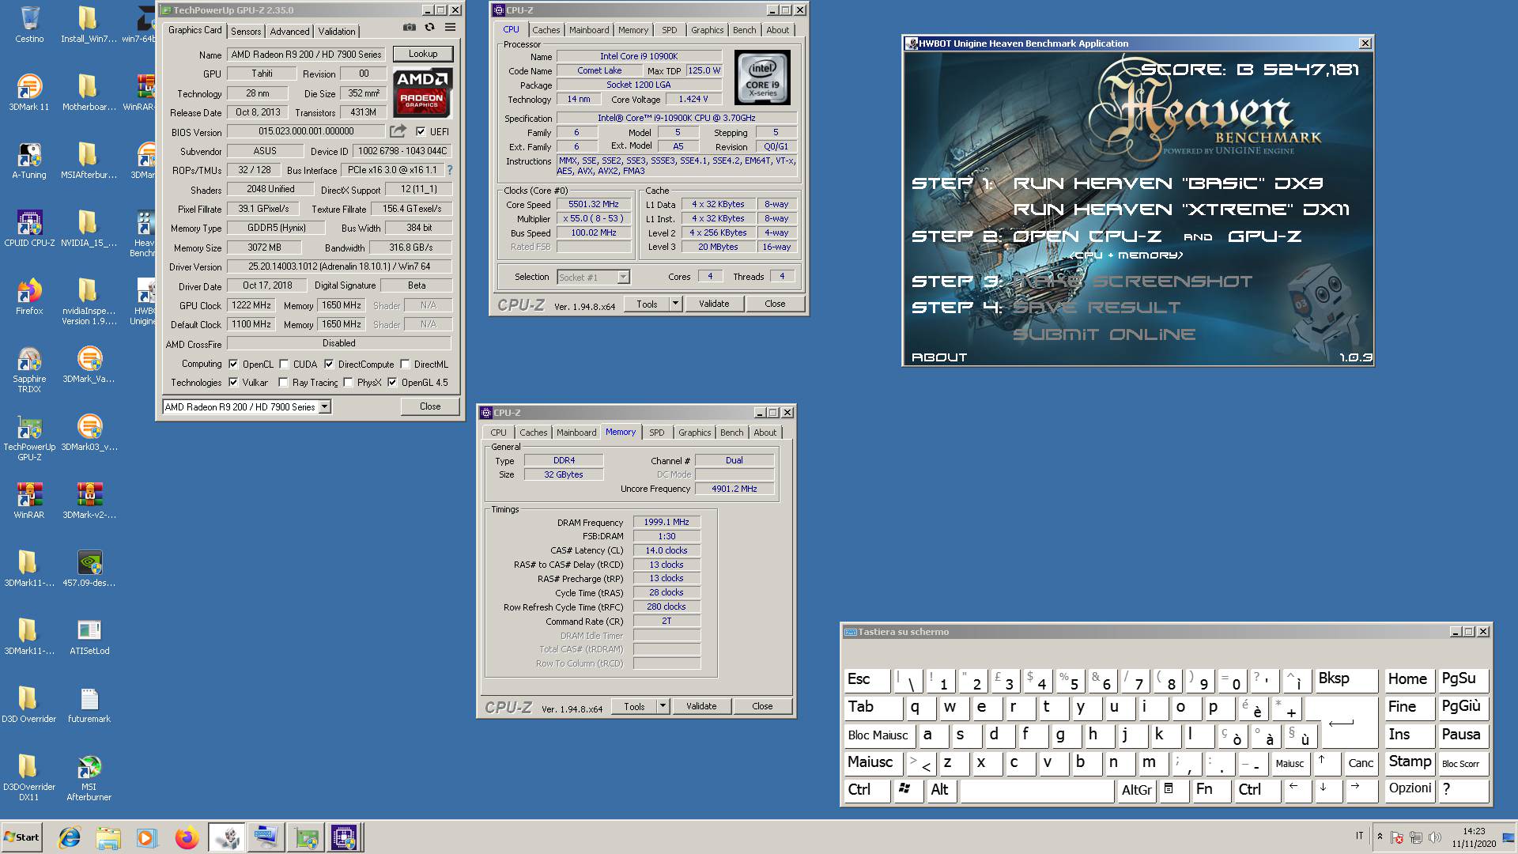Click the BIOS share/export icon in GPU-Z

pos(398,131)
